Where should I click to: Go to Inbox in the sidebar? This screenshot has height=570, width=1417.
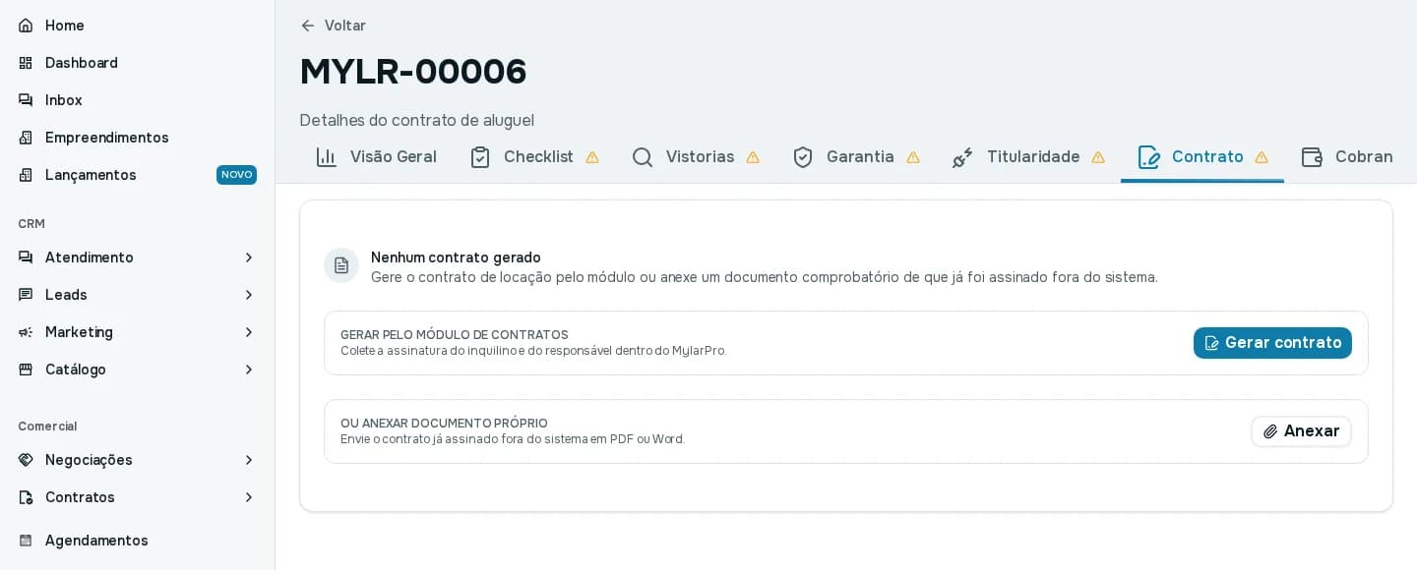pyautogui.click(x=138, y=100)
